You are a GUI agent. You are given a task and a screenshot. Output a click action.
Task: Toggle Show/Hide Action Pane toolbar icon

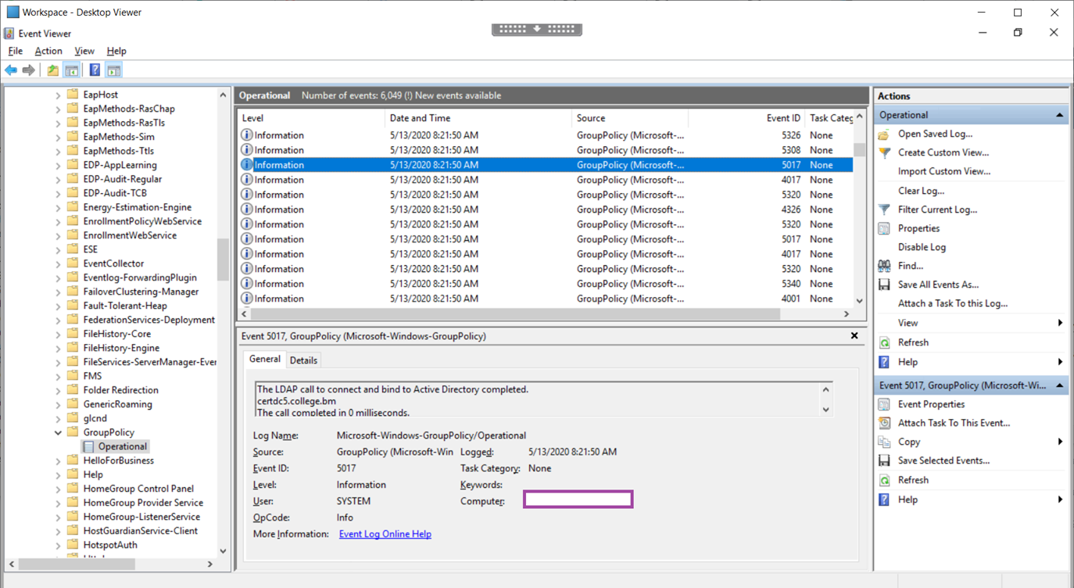pyautogui.click(x=114, y=70)
